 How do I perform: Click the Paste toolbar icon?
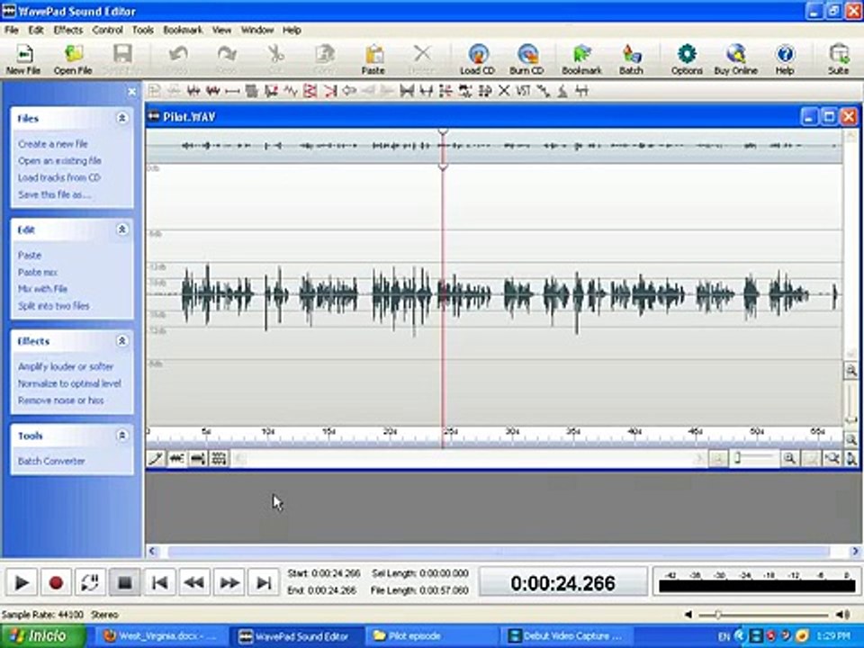[373, 59]
